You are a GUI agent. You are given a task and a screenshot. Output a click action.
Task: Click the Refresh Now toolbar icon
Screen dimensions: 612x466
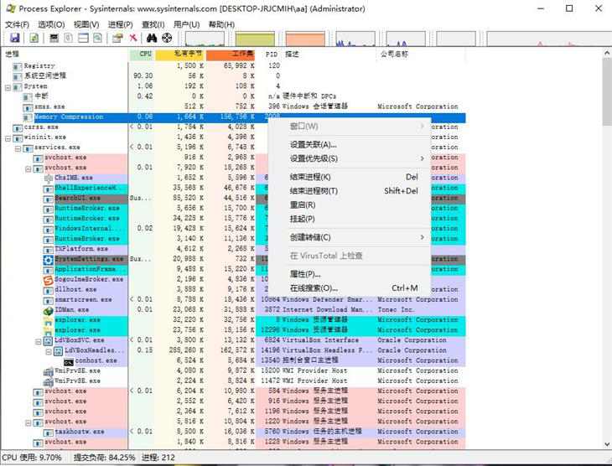tap(34, 38)
